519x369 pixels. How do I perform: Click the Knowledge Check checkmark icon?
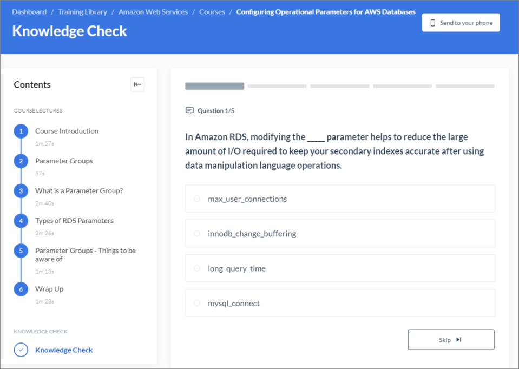[21, 350]
